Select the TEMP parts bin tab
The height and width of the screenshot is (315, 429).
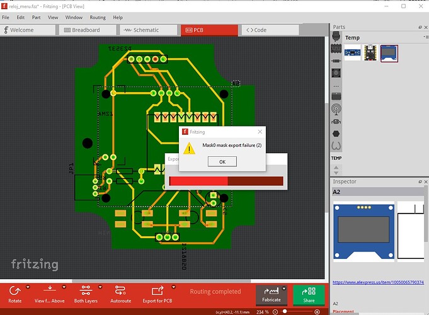tap(336, 158)
